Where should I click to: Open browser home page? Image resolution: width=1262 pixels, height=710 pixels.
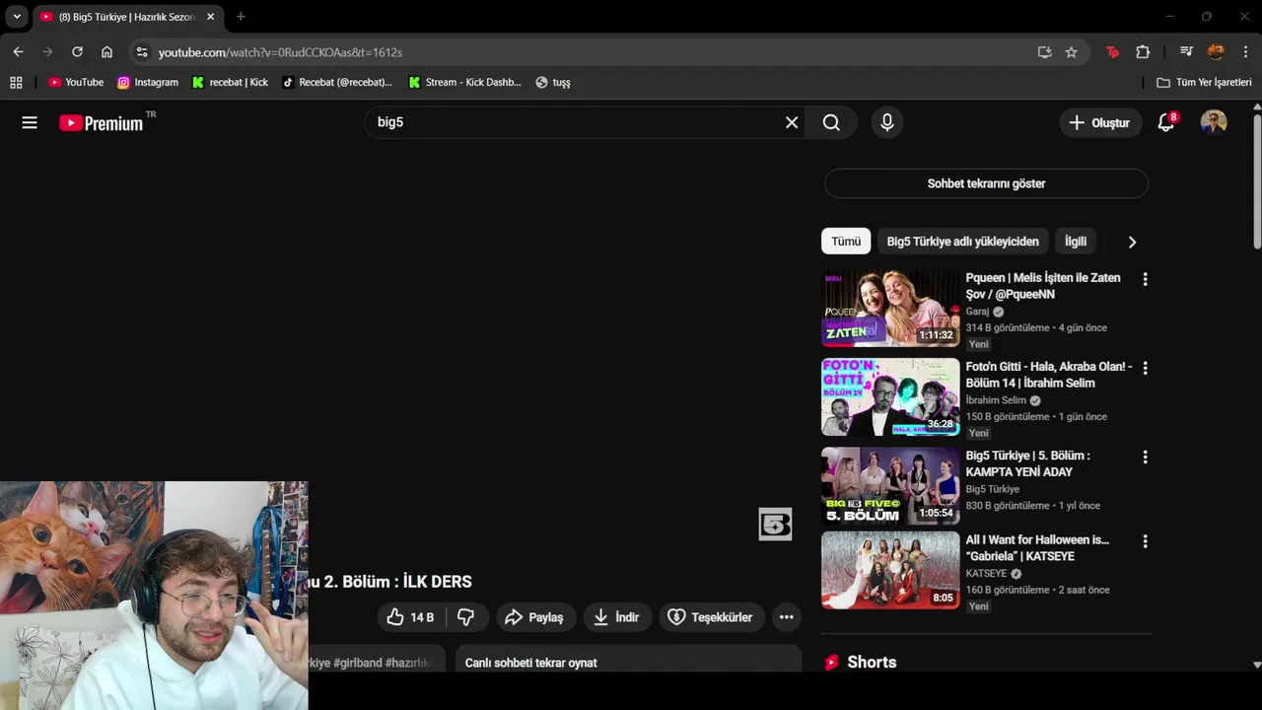click(106, 52)
